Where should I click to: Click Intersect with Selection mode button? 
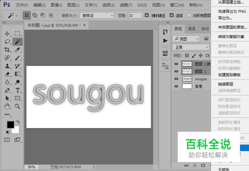(51, 15)
